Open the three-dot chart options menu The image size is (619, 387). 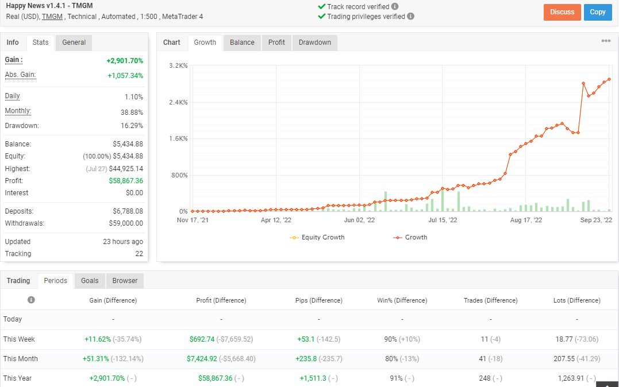(606, 41)
